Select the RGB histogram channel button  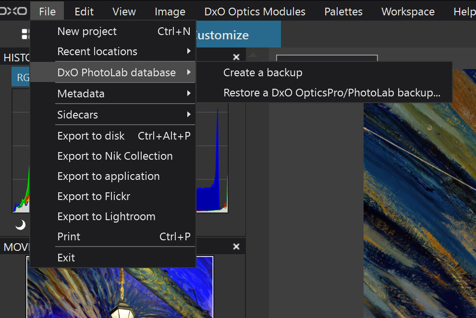pos(21,77)
